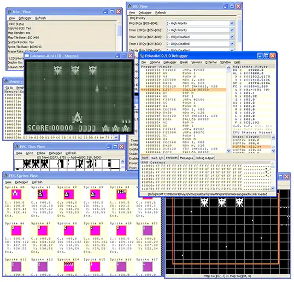Select the Sprite #3 thumbnail
The width and height of the screenshot is (294, 282).
(x=95, y=194)
